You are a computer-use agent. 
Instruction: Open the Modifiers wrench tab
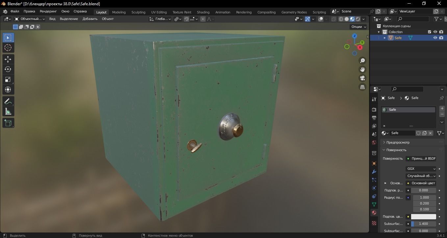click(374, 171)
